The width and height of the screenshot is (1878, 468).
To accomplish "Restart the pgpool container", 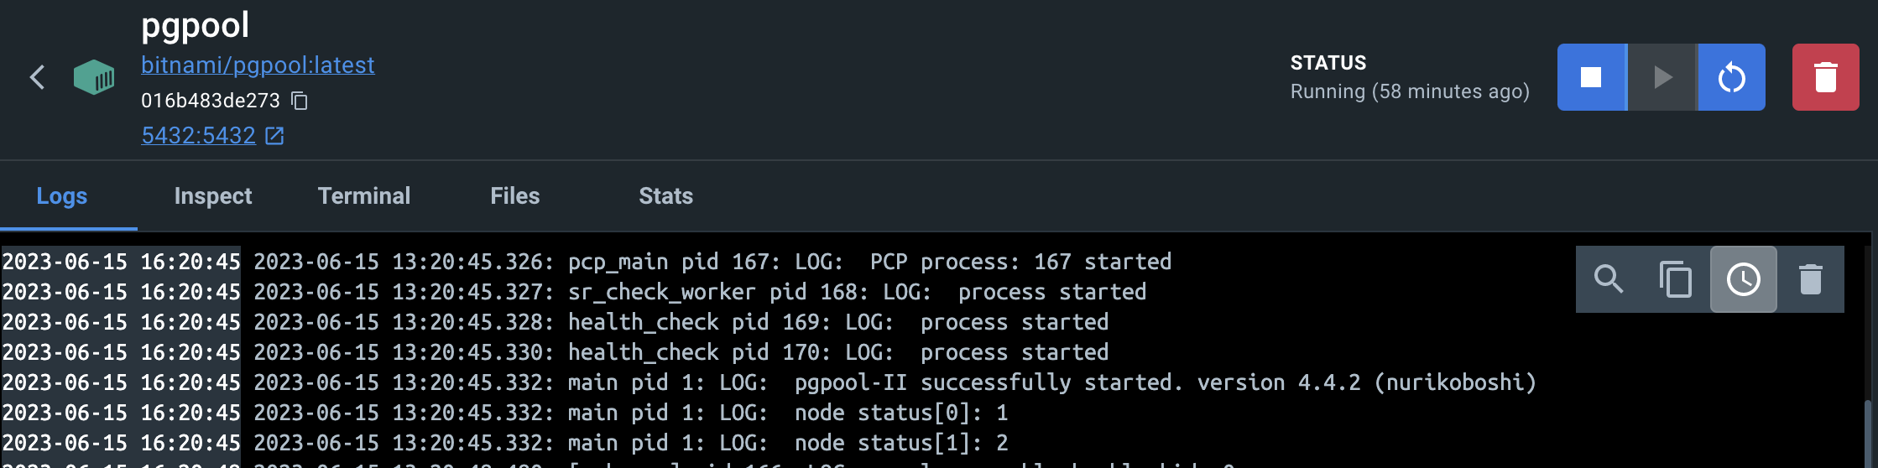I will (x=1731, y=77).
